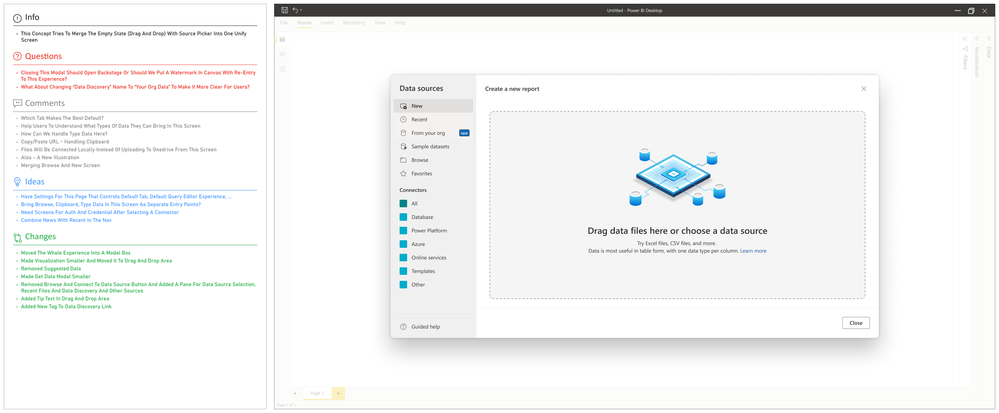The image size is (999, 413).
Task: Open Favorites star item
Action: pos(421,173)
